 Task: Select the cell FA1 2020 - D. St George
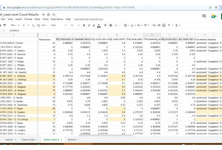click(x=19, y=119)
